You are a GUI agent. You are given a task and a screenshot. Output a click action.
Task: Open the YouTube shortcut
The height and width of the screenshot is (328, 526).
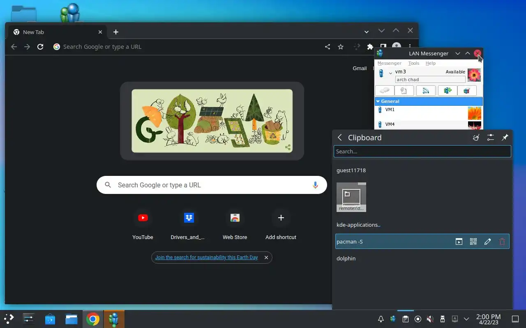point(143,225)
